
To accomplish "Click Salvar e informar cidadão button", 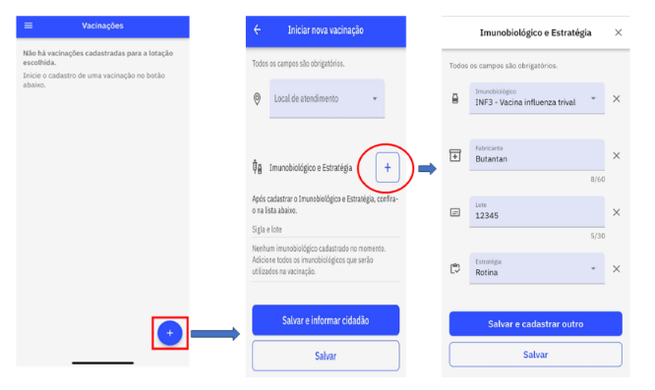I will pyautogui.click(x=326, y=320).
